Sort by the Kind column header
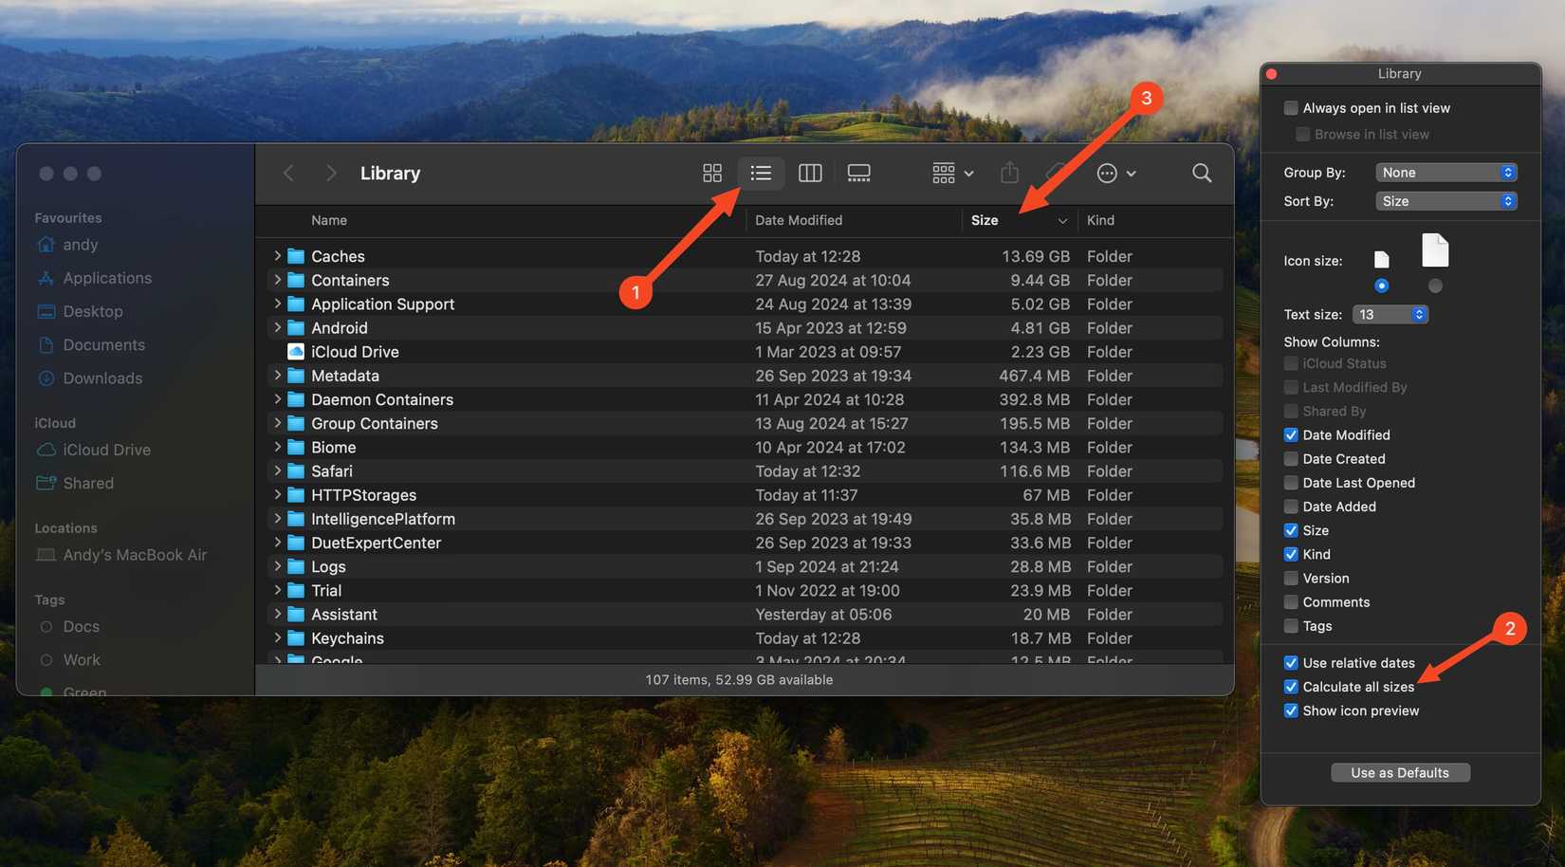This screenshot has height=867, width=1565. (1100, 220)
